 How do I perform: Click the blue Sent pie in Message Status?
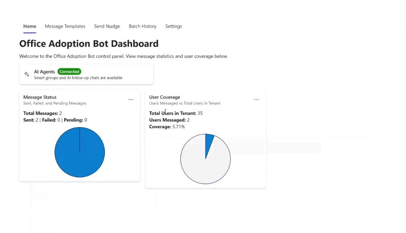[80, 153]
